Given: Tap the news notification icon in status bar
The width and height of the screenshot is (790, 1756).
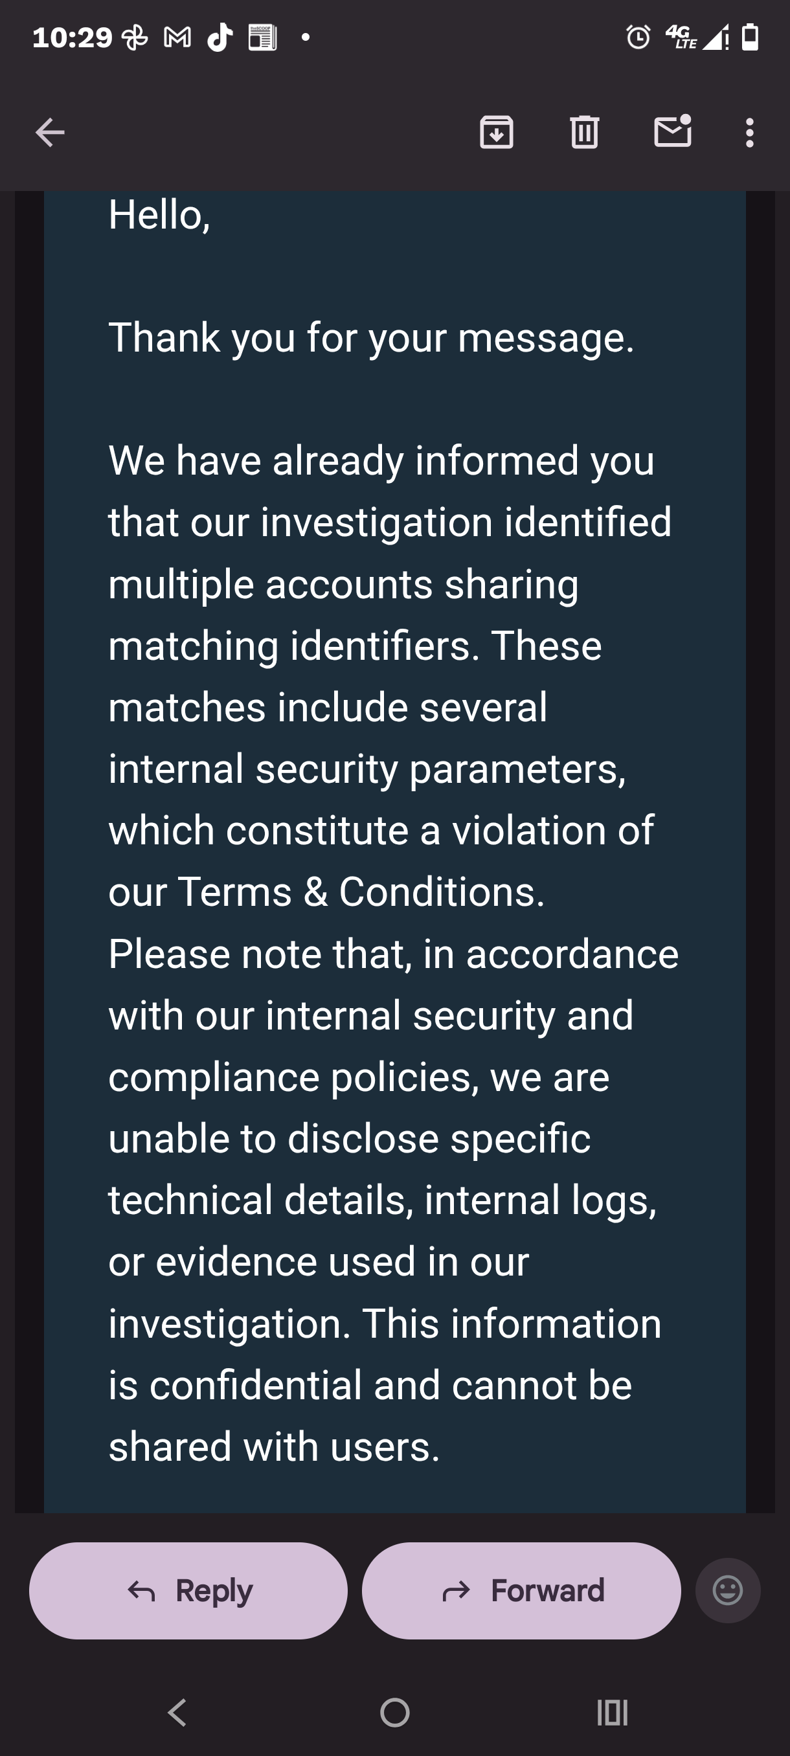Looking at the screenshot, I should [262, 38].
